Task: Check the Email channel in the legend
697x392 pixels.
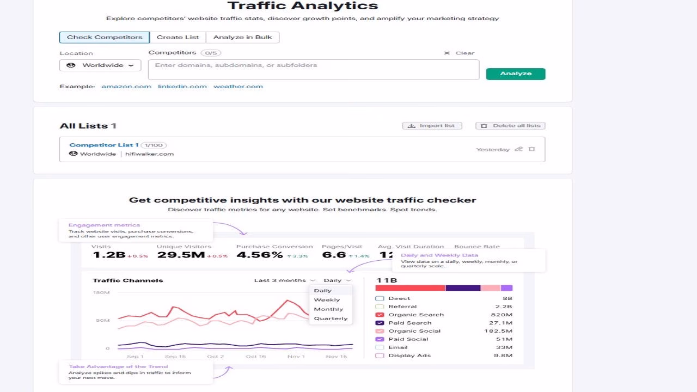Action: click(x=380, y=347)
